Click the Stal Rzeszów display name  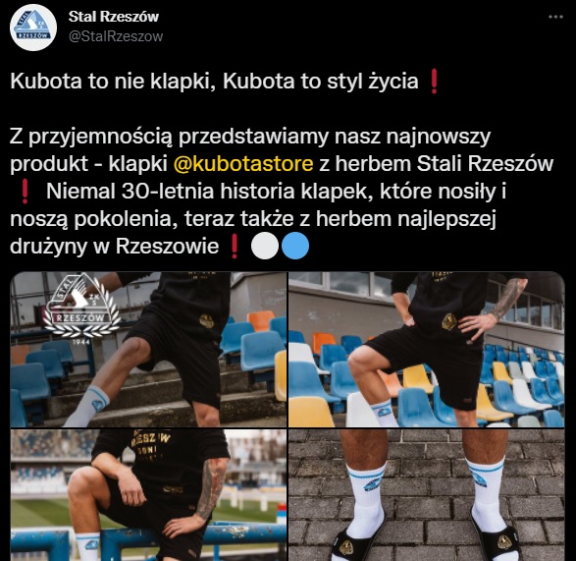pyautogui.click(x=114, y=17)
